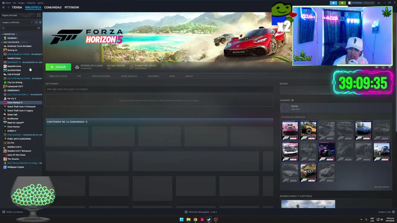Image resolution: width=397 pixels, height=223 pixels.
Task: Click the library search field
Action: coord(20,28)
